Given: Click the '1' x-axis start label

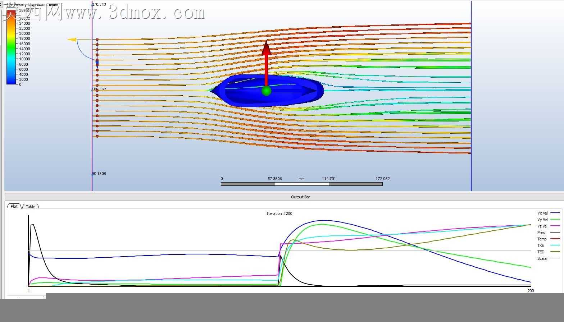Looking at the screenshot, I should click(x=29, y=291).
